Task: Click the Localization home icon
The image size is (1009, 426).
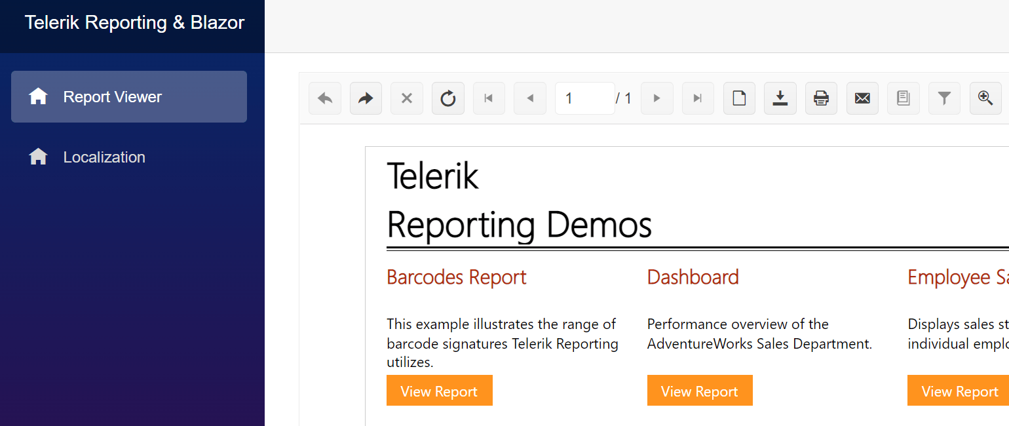Action: tap(38, 157)
